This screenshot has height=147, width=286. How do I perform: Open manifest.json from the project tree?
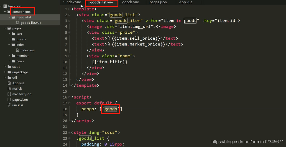[22, 94]
